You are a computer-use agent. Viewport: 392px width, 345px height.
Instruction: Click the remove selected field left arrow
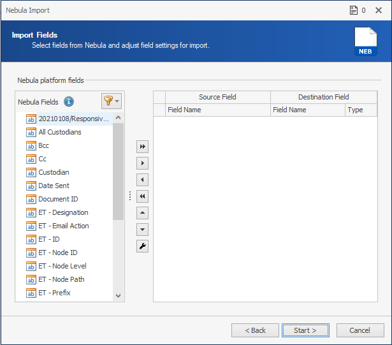pyautogui.click(x=142, y=180)
